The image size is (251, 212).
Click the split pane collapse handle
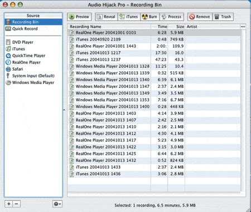click(x=64, y=110)
